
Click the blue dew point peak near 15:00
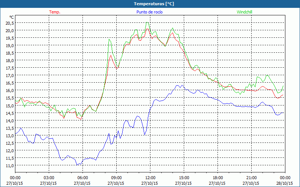coord(182,85)
